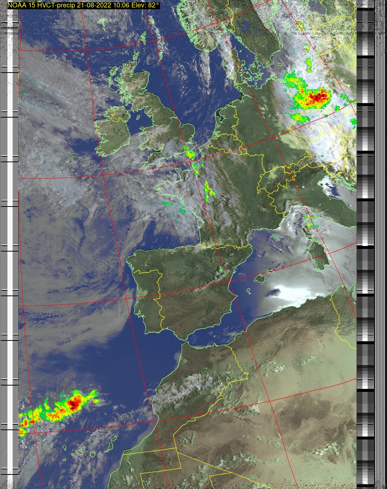Click the red precipitation core over the Baltic
Viewport: 387px width, 489px height.
point(317,97)
